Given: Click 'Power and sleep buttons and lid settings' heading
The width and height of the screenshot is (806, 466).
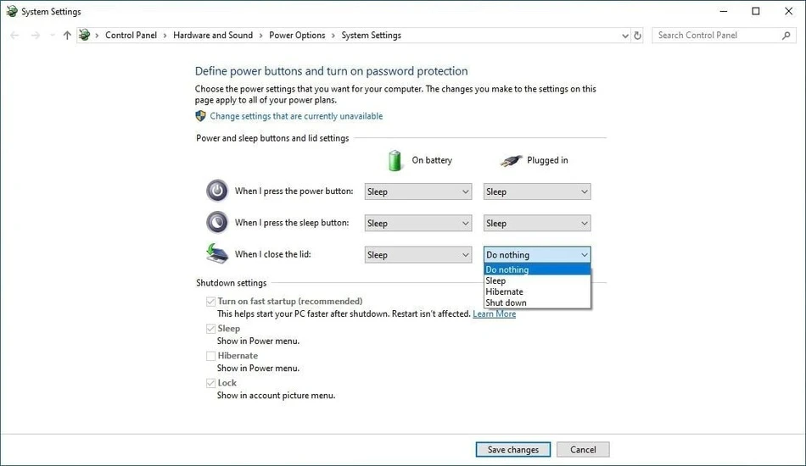Looking at the screenshot, I should point(272,138).
